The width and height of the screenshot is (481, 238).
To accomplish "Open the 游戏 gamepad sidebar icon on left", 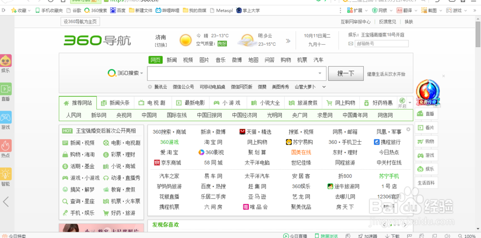I will pyautogui.click(x=5, y=117).
